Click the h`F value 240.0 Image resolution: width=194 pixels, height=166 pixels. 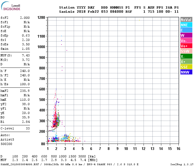pyautogui.click(x=25, y=71)
